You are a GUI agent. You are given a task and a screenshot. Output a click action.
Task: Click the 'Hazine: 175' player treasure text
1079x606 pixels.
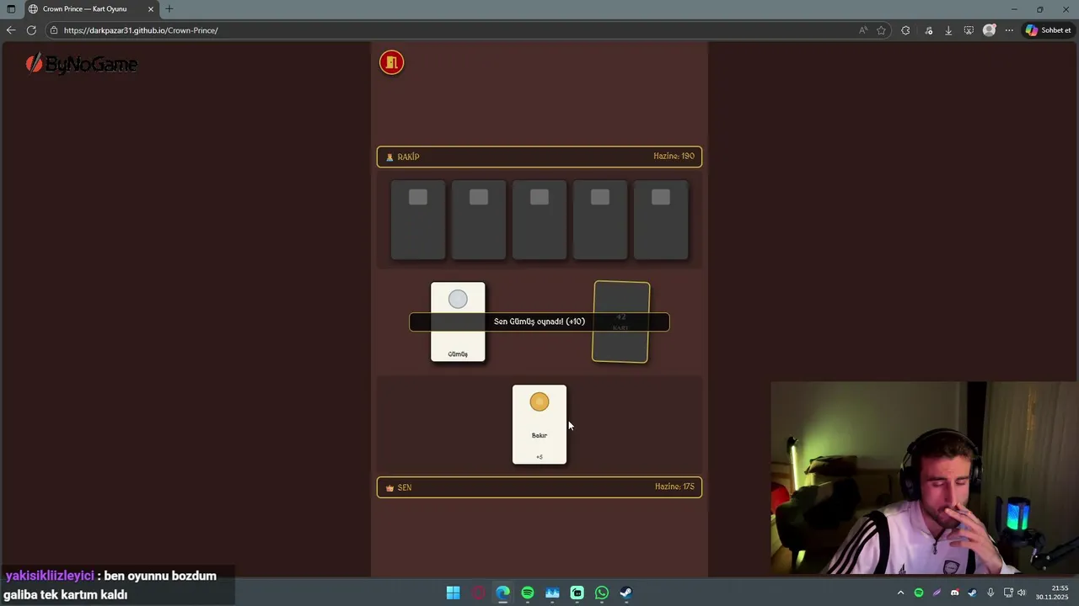674,487
